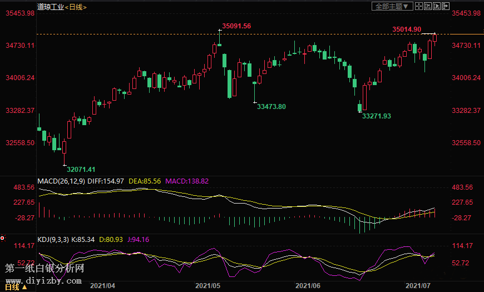Expand the 日线 period selector at bottom left
Image resolution: width=484 pixels, height=292 pixels.
16,287
